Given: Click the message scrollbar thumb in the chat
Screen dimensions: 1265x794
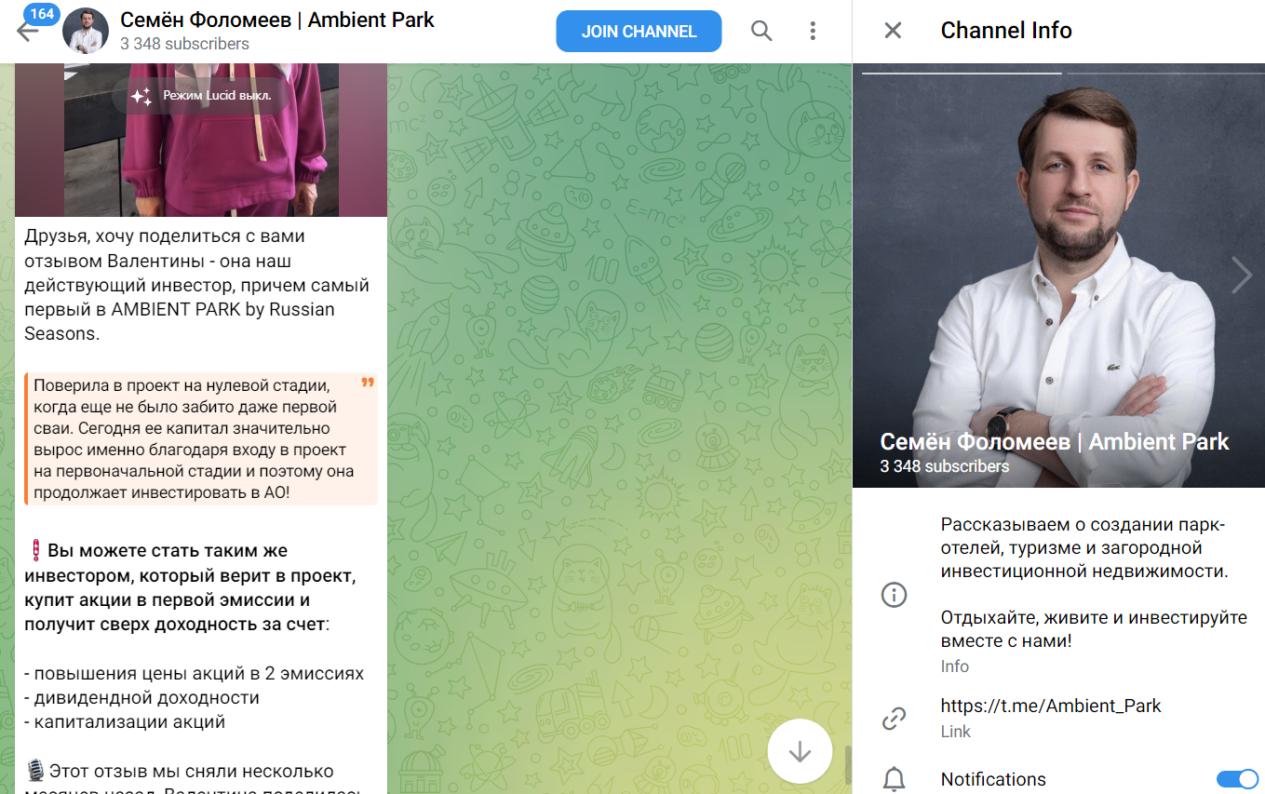Looking at the screenshot, I should [x=848, y=764].
